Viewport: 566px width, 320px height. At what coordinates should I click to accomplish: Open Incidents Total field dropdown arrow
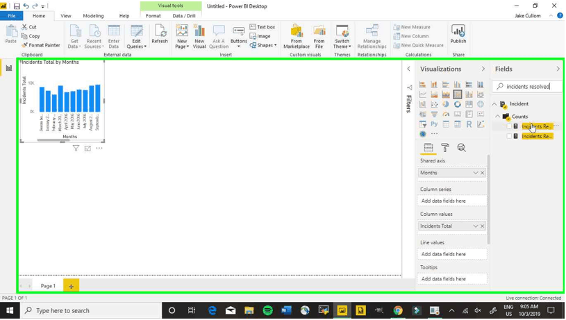[x=476, y=226]
